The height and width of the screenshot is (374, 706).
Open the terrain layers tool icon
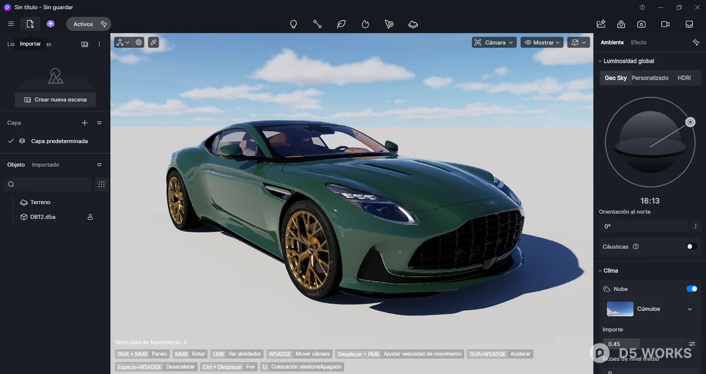point(413,24)
